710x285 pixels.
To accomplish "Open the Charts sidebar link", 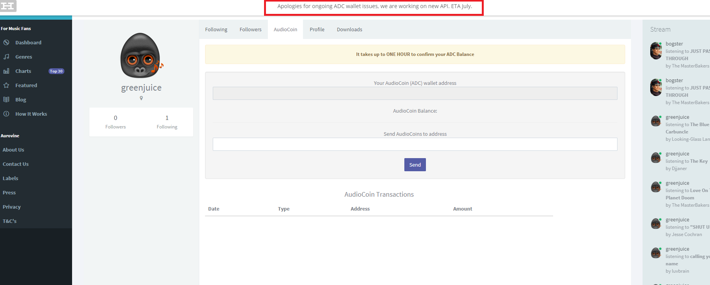I will coord(23,71).
